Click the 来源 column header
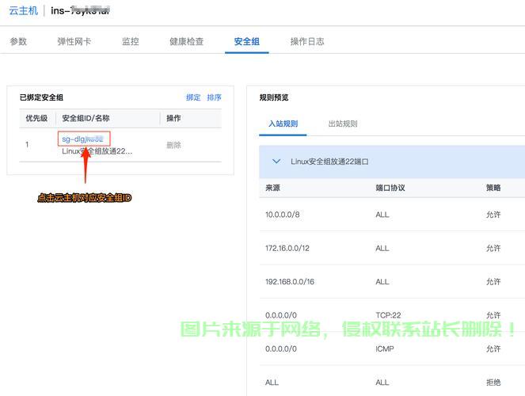This screenshot has width=525, height=396. (272, 188)
